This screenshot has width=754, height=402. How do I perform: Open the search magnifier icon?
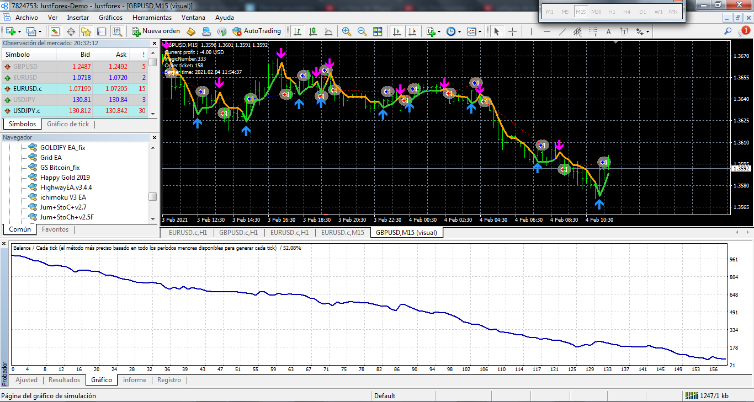point(728,31)
